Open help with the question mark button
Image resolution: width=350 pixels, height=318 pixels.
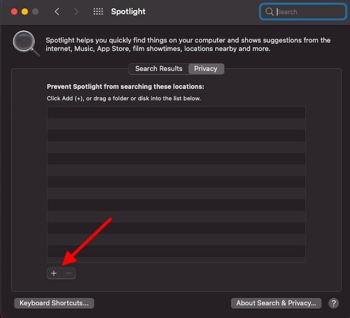click(334, 303)
